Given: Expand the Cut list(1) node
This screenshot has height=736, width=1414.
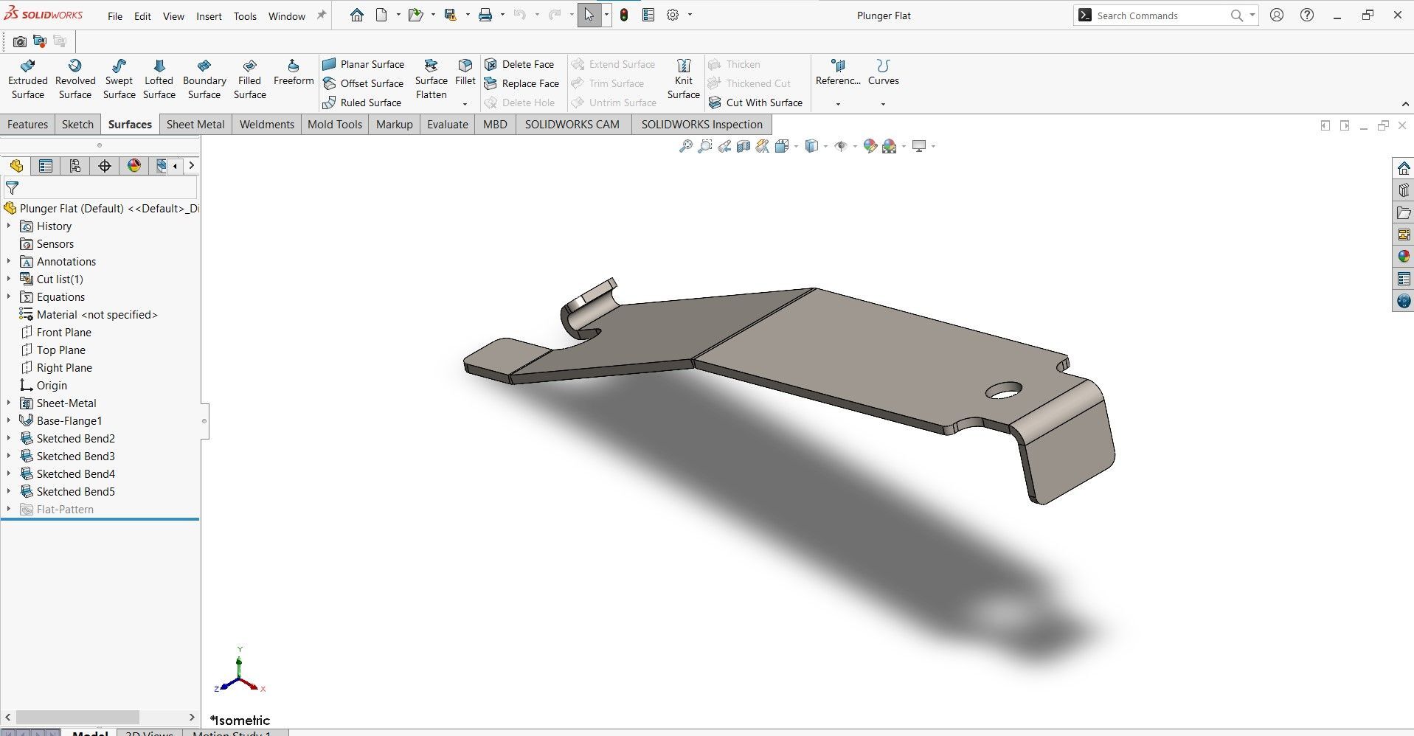Looking at the screenshot, I should pyautogui.click(x=9, y=279).
